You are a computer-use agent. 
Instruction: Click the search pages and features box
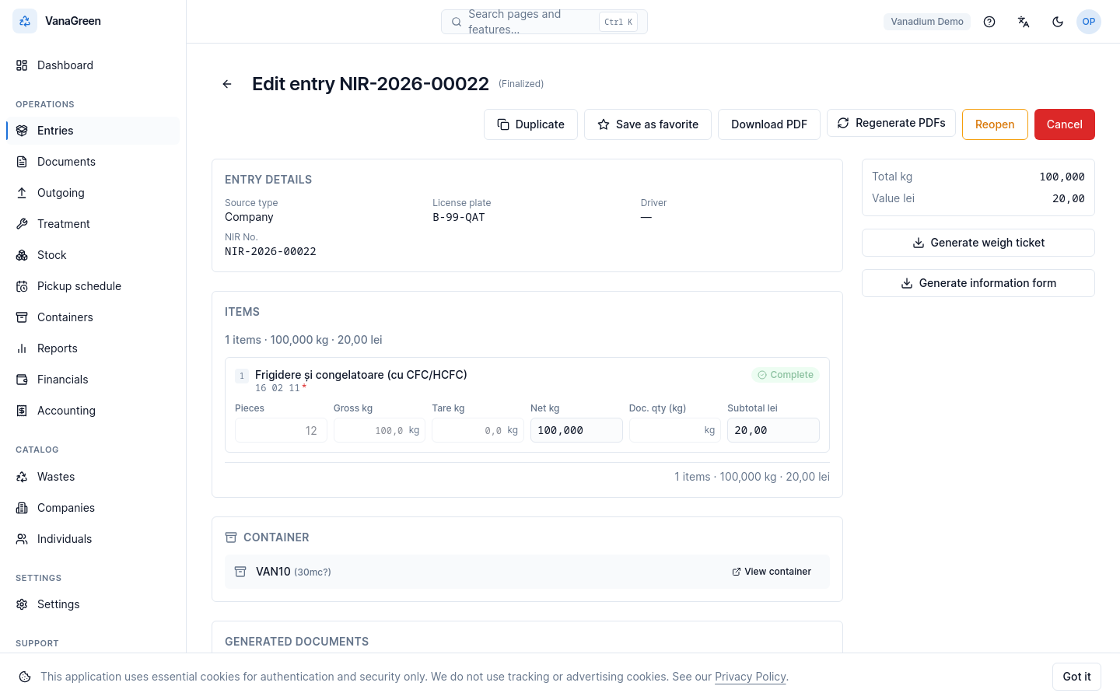pyautogui.click(x=544, y=22)
